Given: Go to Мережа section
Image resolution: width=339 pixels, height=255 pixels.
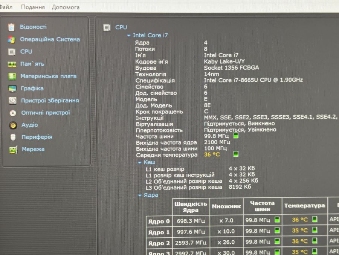Looking at the screenshot, I should point(33,149).
